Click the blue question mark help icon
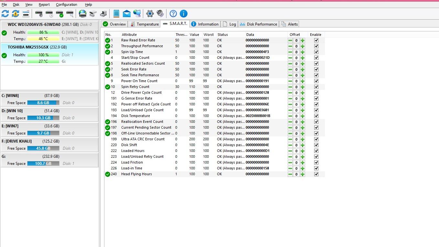The width and height of the screenshot is (439, 247). pyautogui.click(x=173, y=14)
